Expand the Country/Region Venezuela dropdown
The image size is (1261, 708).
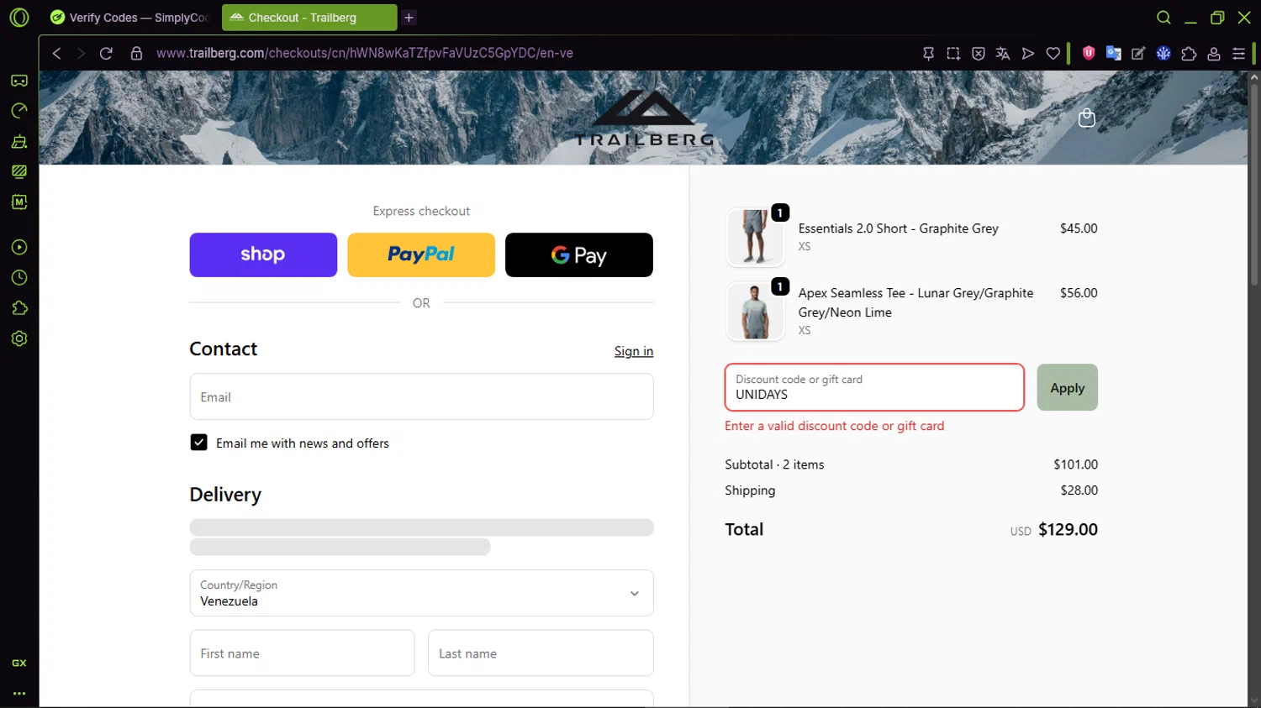click(x=421, y=593)
